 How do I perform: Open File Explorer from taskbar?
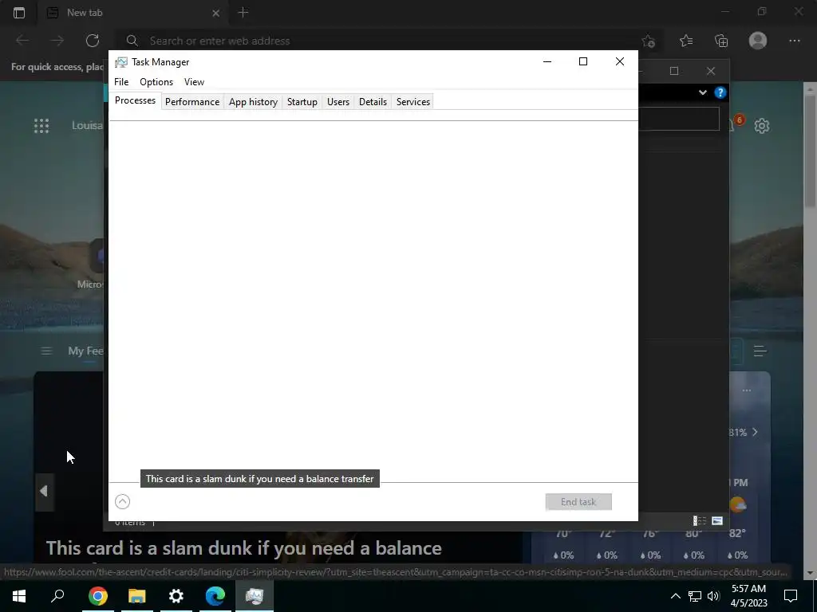[x=137, y=596]
